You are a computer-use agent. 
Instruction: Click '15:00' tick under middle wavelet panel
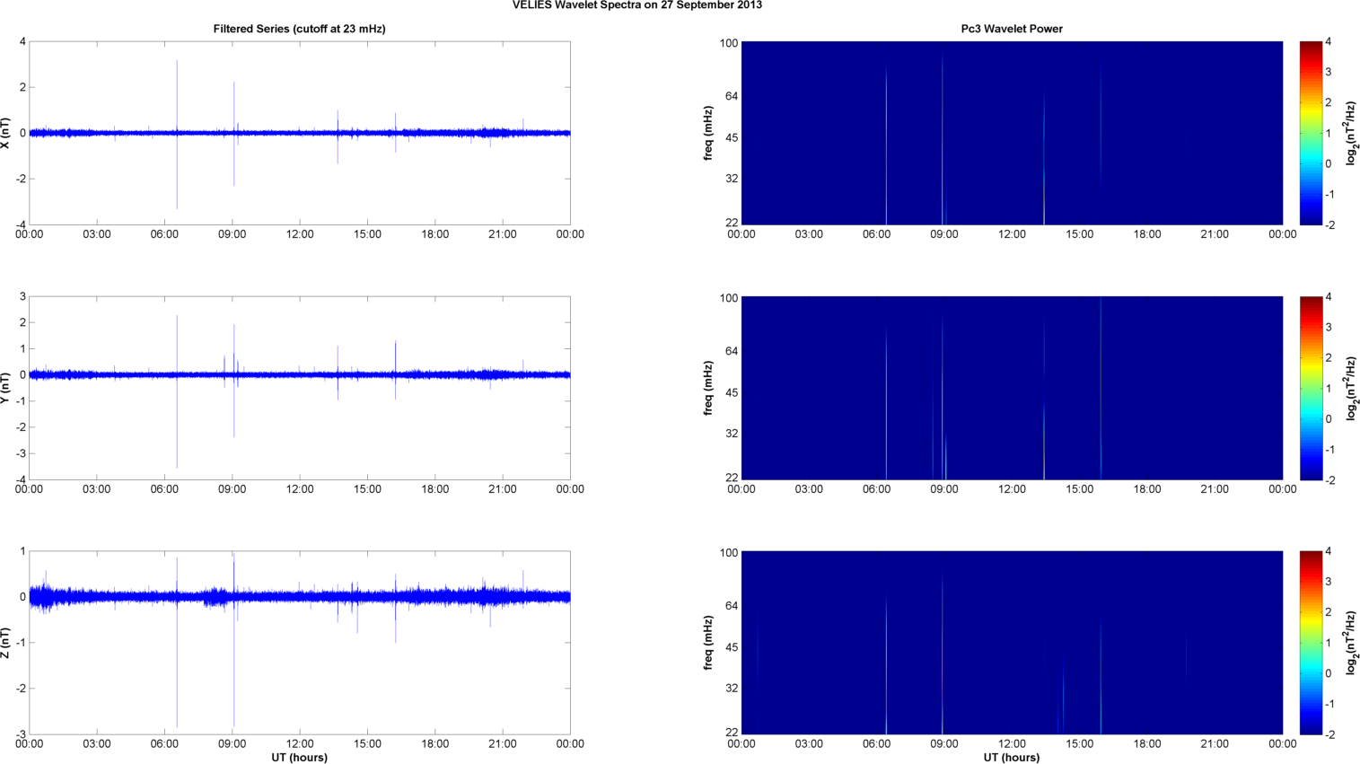[x=1080, y=489]
